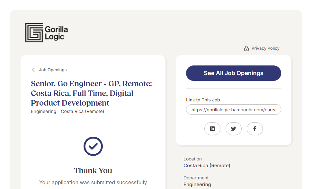The width and height of the screenshot is (312, 189).
Task: Open the Privacy Policy link
Action: (x=265, y=48)
